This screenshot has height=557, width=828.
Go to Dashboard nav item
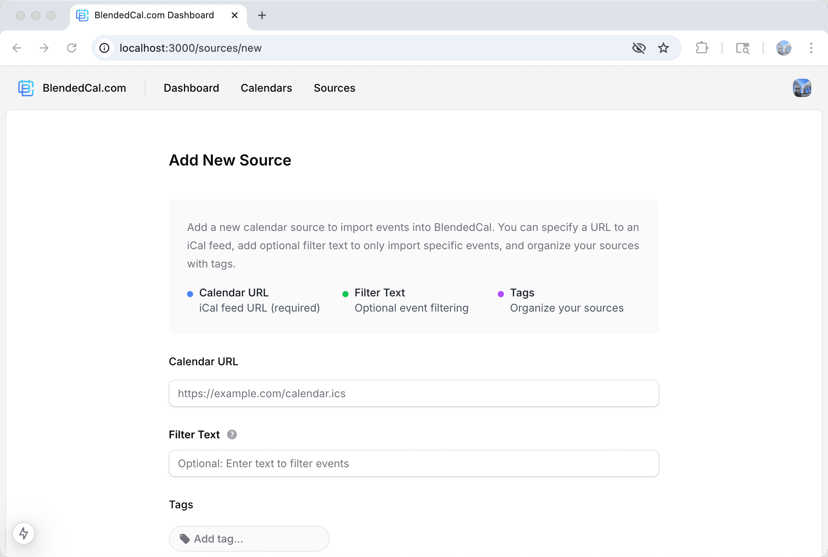click(x=191, y=88)
